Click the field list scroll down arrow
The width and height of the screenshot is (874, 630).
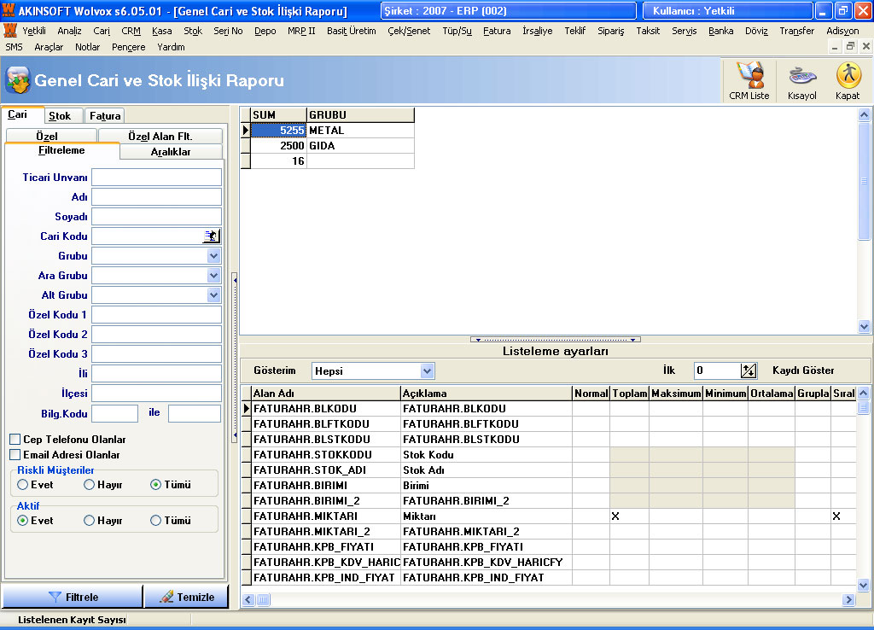[864, 586]
